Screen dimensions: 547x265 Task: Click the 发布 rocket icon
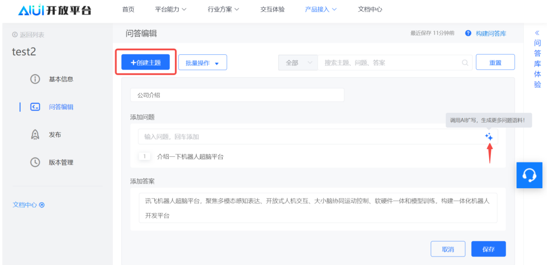[35, 135]
